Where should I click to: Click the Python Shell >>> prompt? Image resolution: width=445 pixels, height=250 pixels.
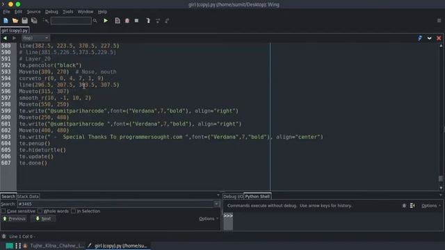(x=228, y=216)
